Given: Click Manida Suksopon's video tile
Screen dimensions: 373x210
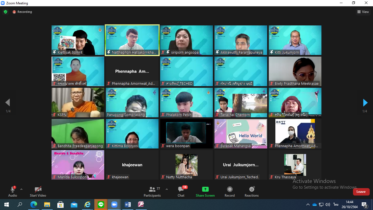Looking at the screenshot, I should [78, 165].
